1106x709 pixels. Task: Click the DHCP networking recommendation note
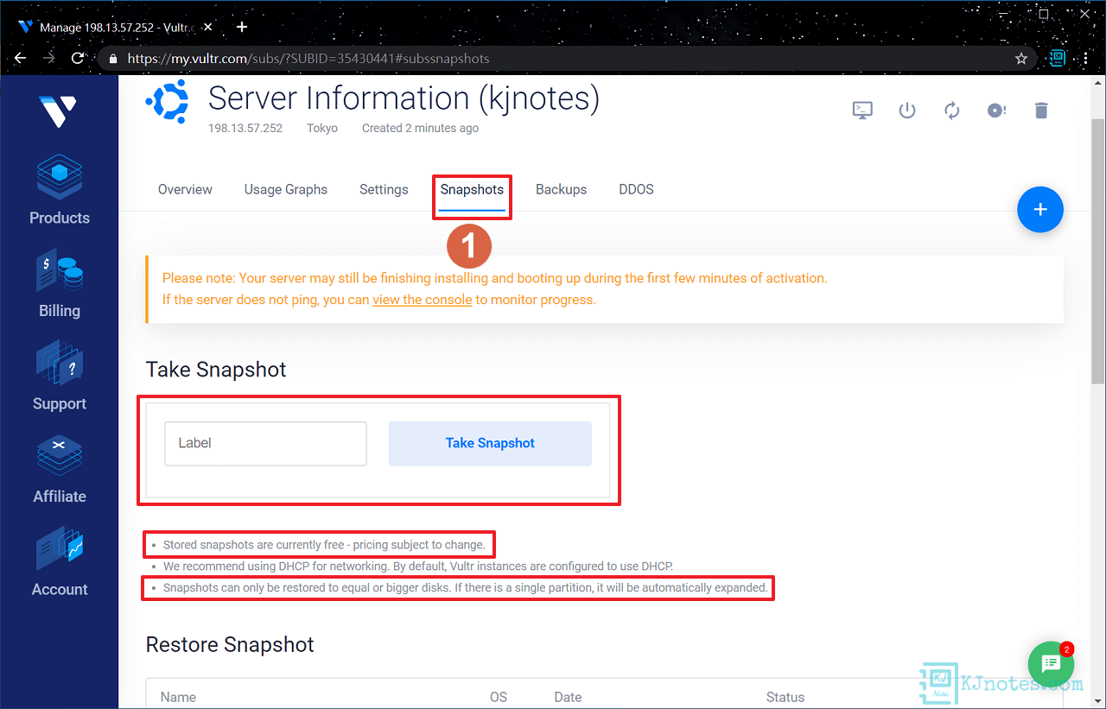pos(418,567)
